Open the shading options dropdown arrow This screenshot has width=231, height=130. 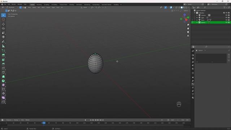188,7
